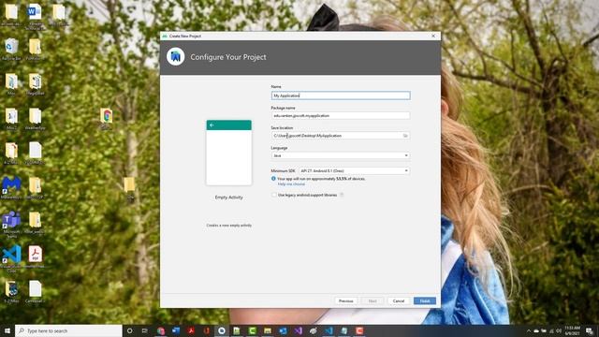Open the notification center icon
599x337 pixels.
pyautogui.click(x=590, y=330)
